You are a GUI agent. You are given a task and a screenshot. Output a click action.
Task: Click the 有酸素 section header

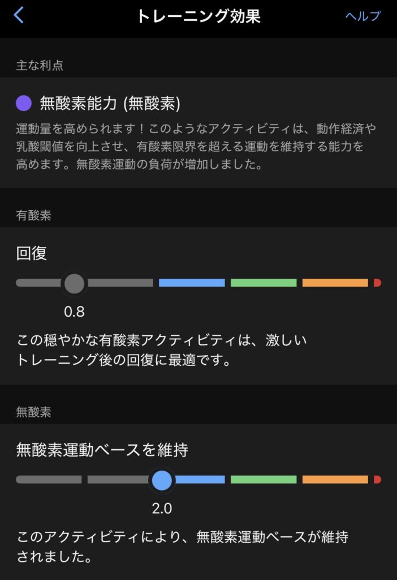click(34, 215)
